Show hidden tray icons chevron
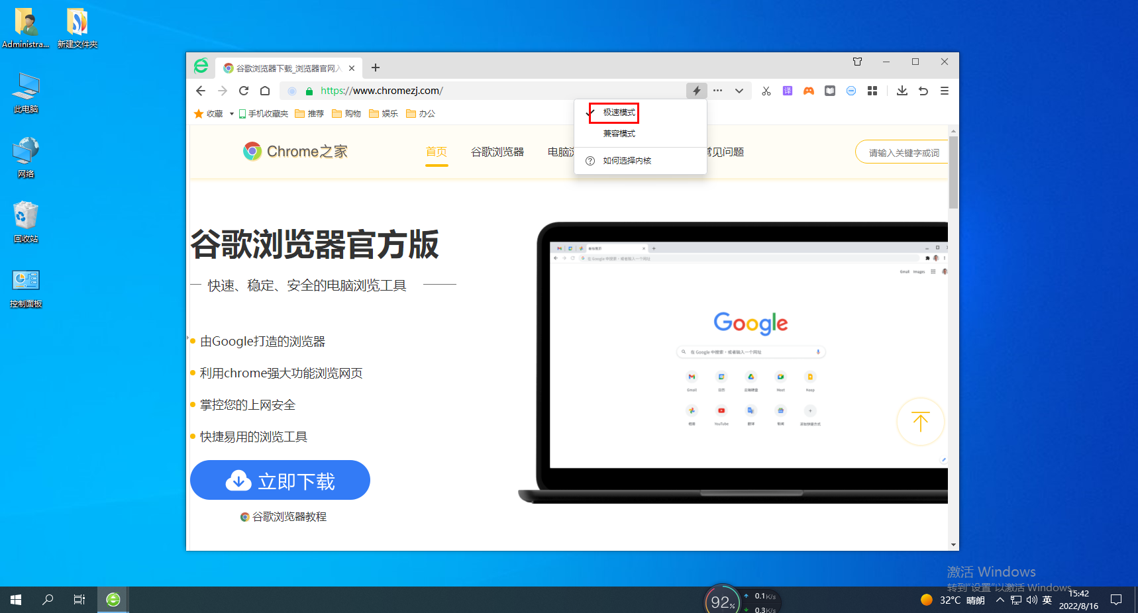This screenshot has height=613, width=1138. (1000, 600)
